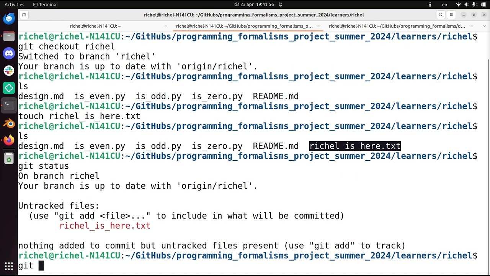Screen dimensions: 490x276
Task: Open a new terminal tab with plus icon
Action: pyautogui.click(x=24, y=15)
